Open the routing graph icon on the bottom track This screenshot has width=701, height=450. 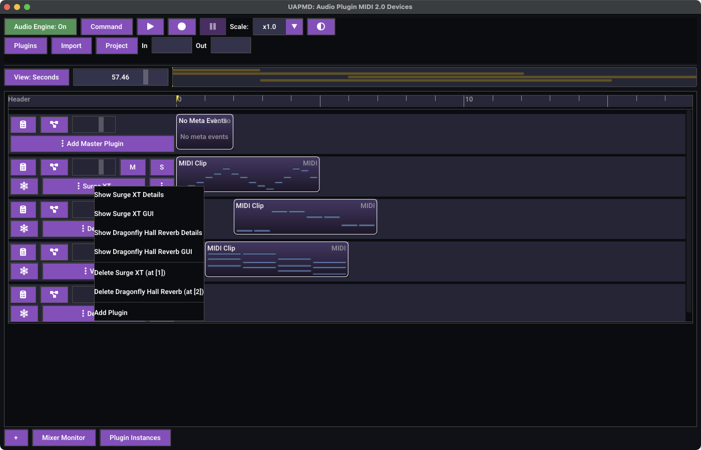click(54, 294)
